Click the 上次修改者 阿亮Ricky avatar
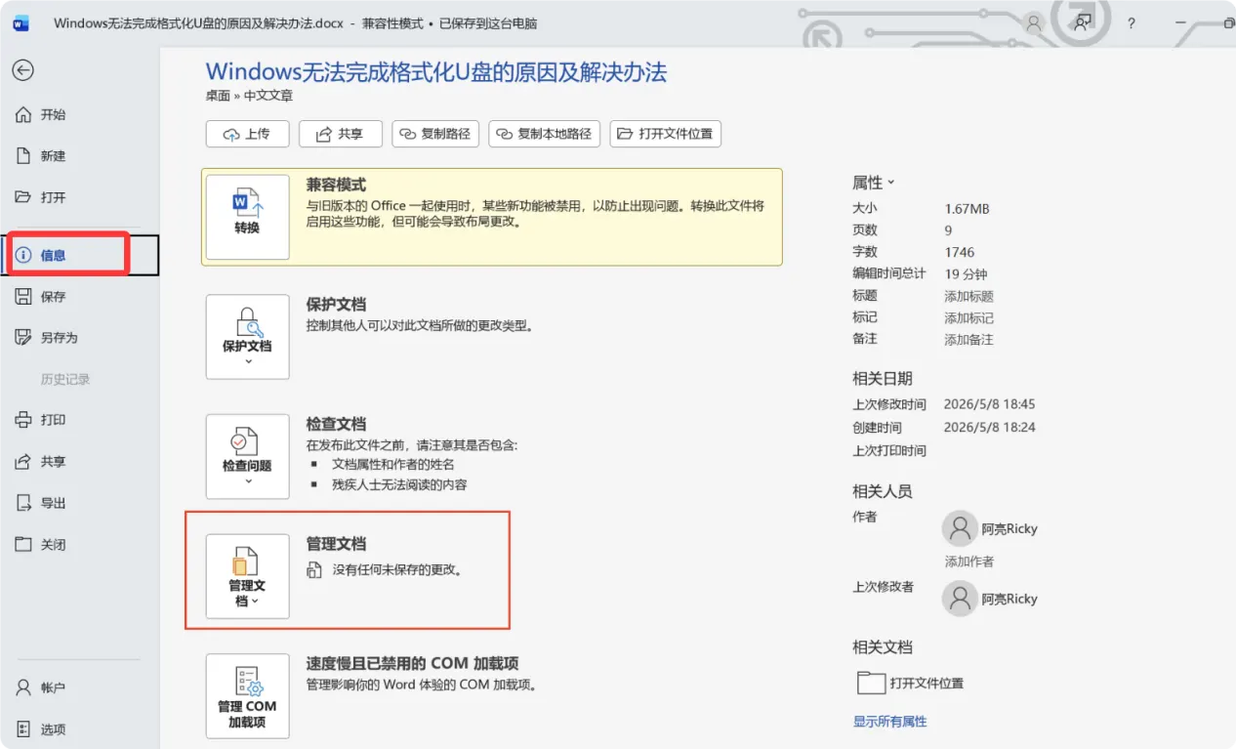Image resolution: width=1236 pixels, height=749 pixels. coord(960,599)
